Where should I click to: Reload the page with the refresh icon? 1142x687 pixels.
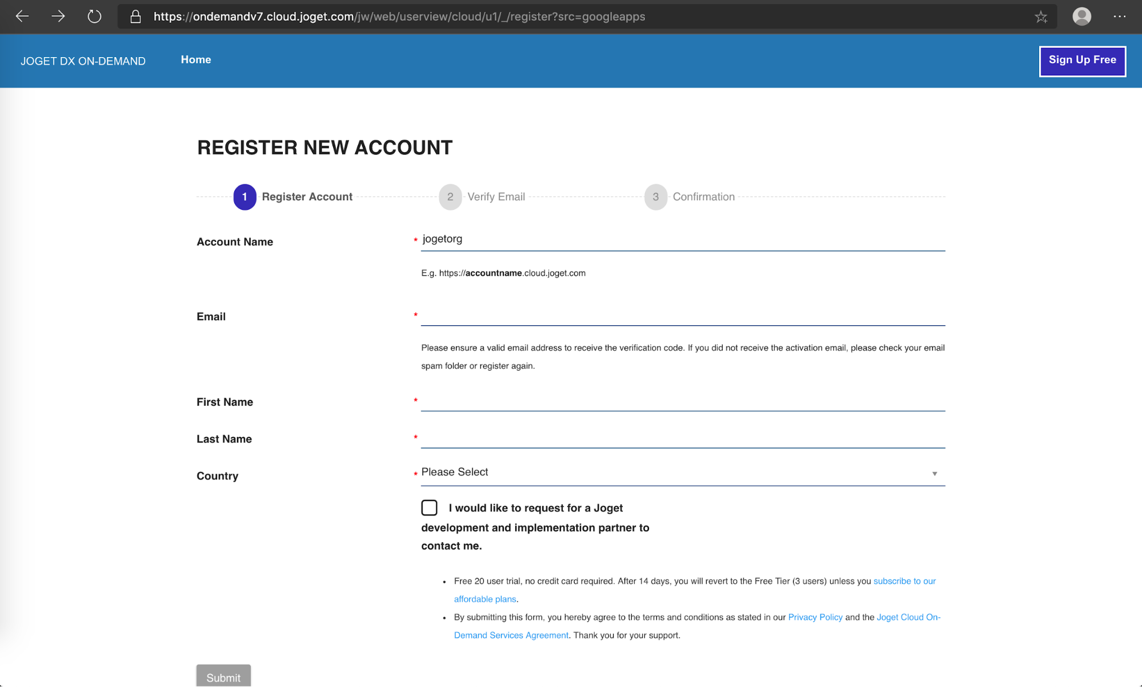94,17
